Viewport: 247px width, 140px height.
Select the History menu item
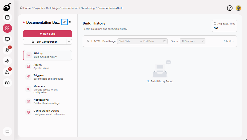[x=47, y=55]
